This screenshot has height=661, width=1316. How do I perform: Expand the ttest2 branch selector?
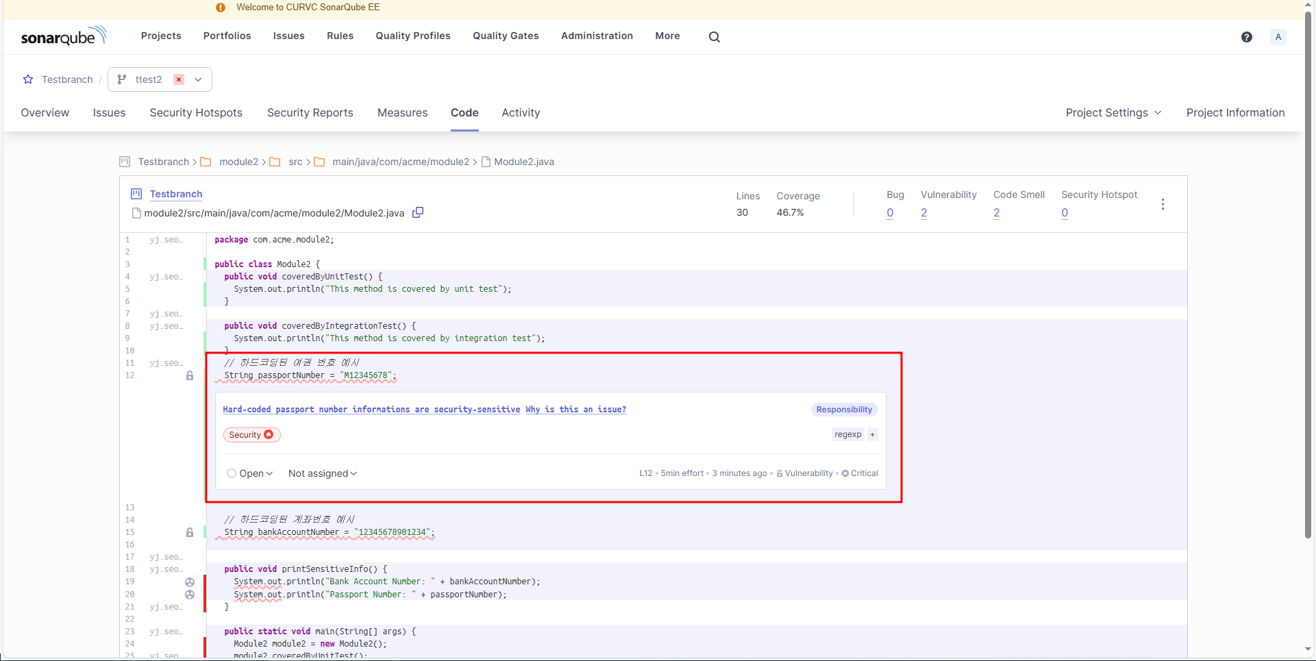click(198, 79)
